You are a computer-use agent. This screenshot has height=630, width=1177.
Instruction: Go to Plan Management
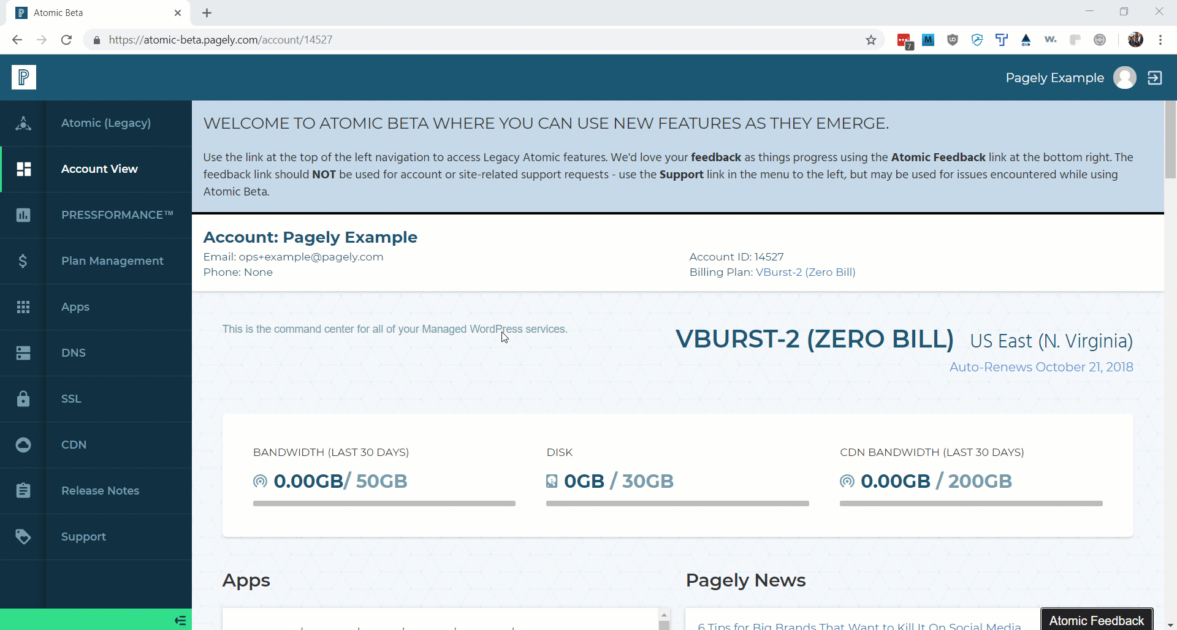112,261
